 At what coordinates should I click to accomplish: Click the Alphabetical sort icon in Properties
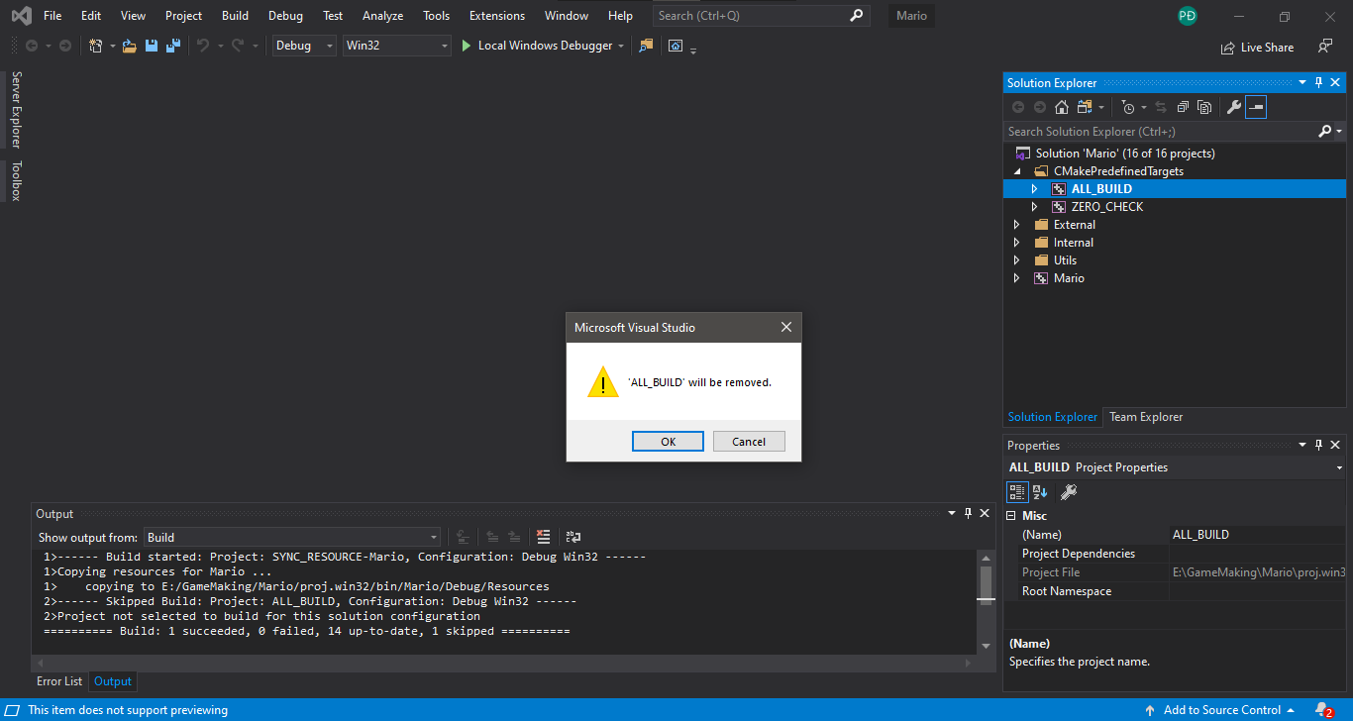1040,491
